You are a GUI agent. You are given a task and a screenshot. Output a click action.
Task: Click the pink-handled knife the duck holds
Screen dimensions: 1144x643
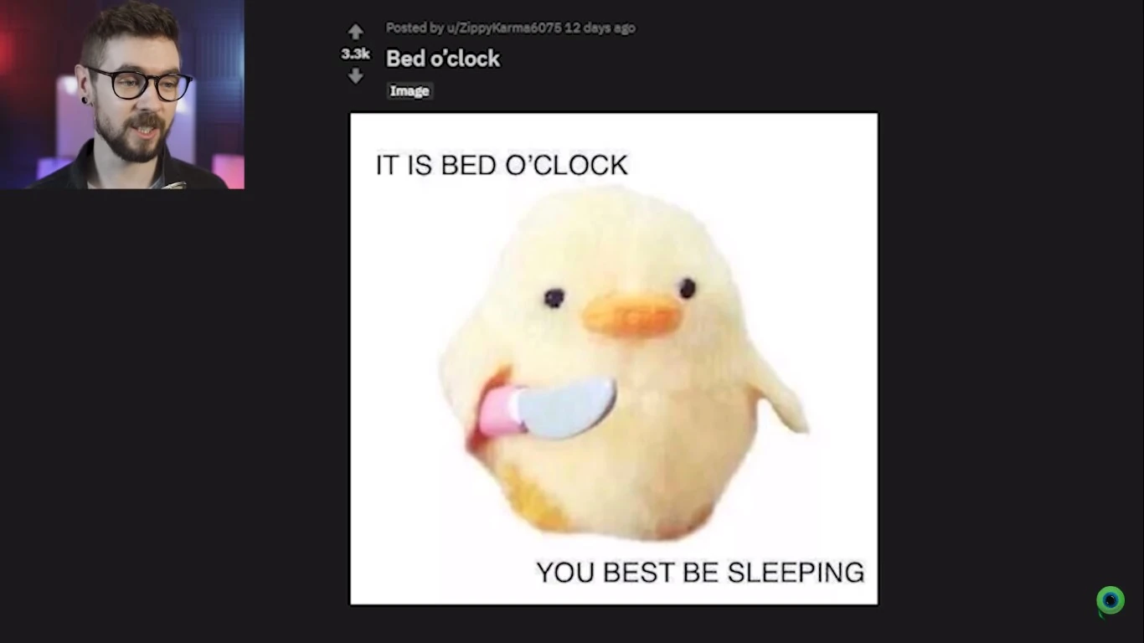click(548, 409)
